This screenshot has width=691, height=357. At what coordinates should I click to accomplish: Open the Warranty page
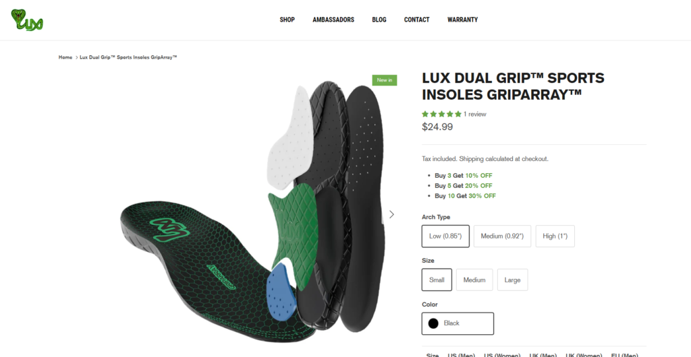point(463,20)
